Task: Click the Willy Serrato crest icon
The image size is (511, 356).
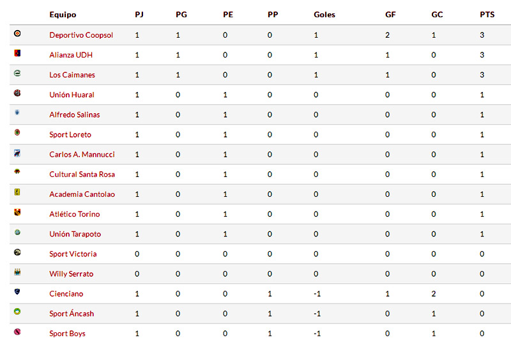Action: (17, 272)
